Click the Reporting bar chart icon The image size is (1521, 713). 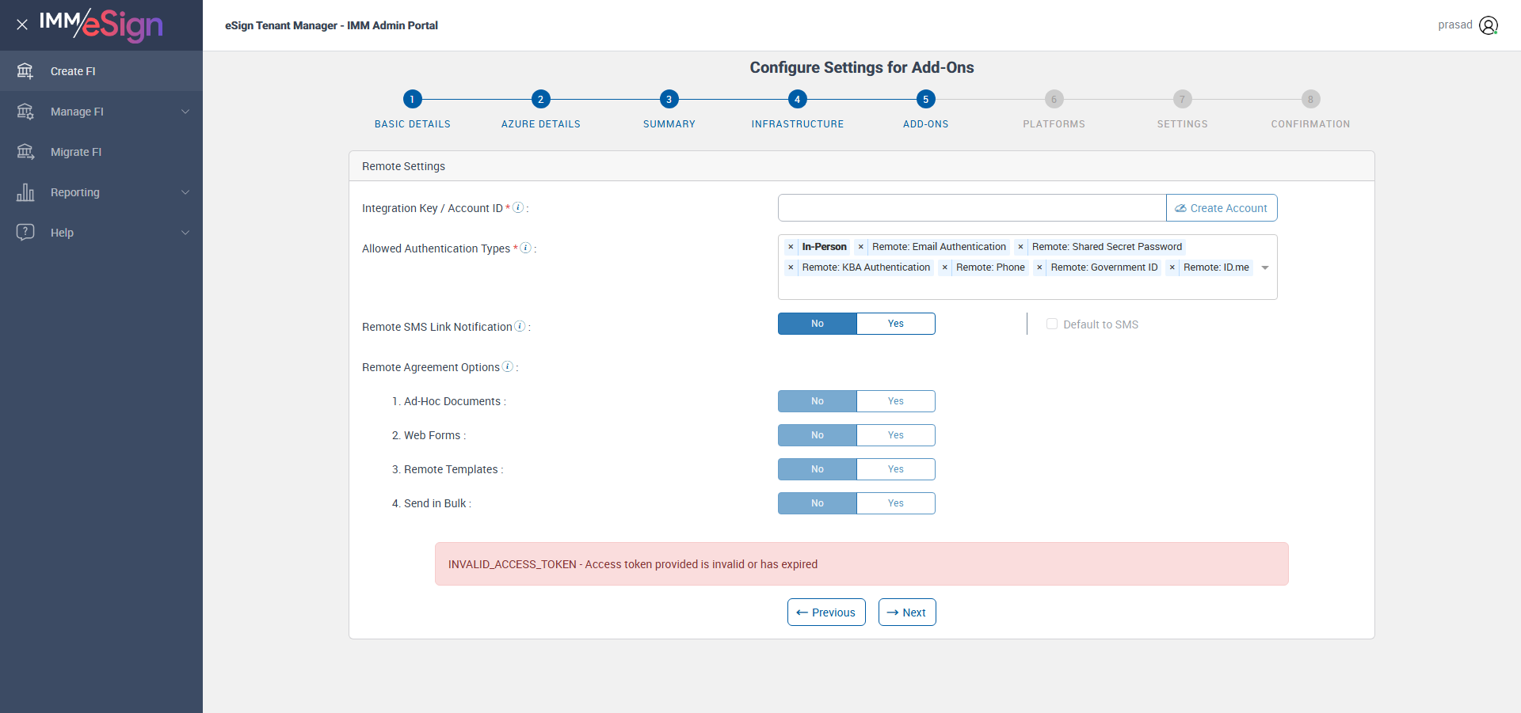coord(25,192)
